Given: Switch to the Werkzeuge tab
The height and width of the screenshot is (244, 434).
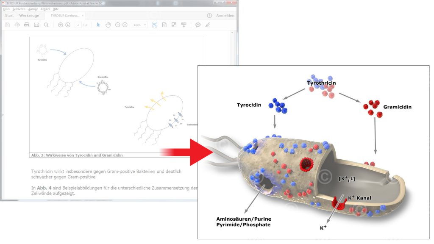Looking at the screenshot, I should click(30, 15).
